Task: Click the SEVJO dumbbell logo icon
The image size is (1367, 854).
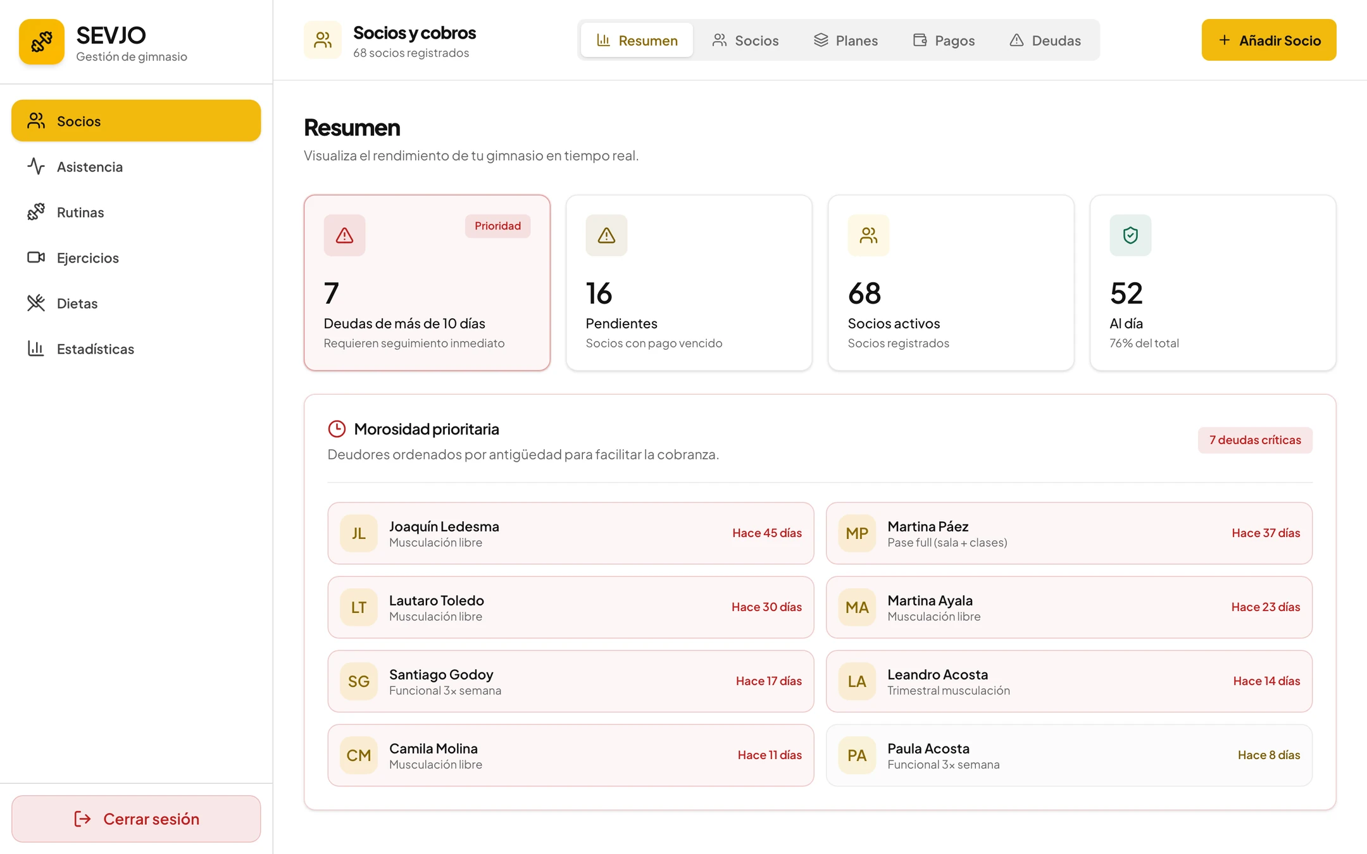Action: [x=42, y=42]
